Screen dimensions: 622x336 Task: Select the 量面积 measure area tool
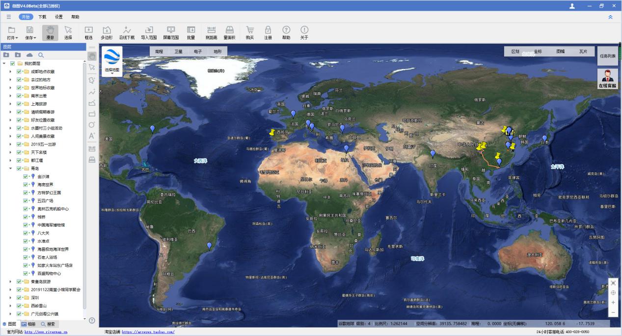pos(229,32)
